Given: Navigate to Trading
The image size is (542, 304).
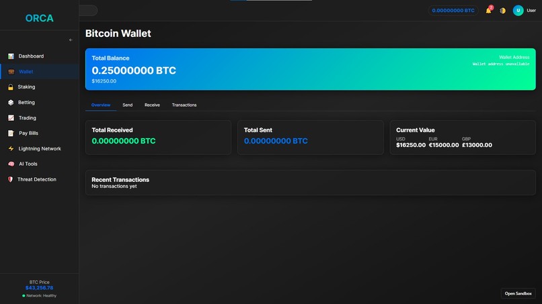Looking at the screenshot, I should point(40,117).
